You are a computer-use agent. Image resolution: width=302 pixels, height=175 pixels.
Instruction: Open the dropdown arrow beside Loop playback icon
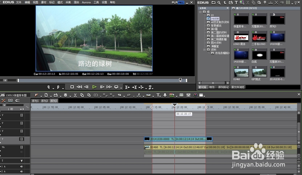click(x=121, y=88)
